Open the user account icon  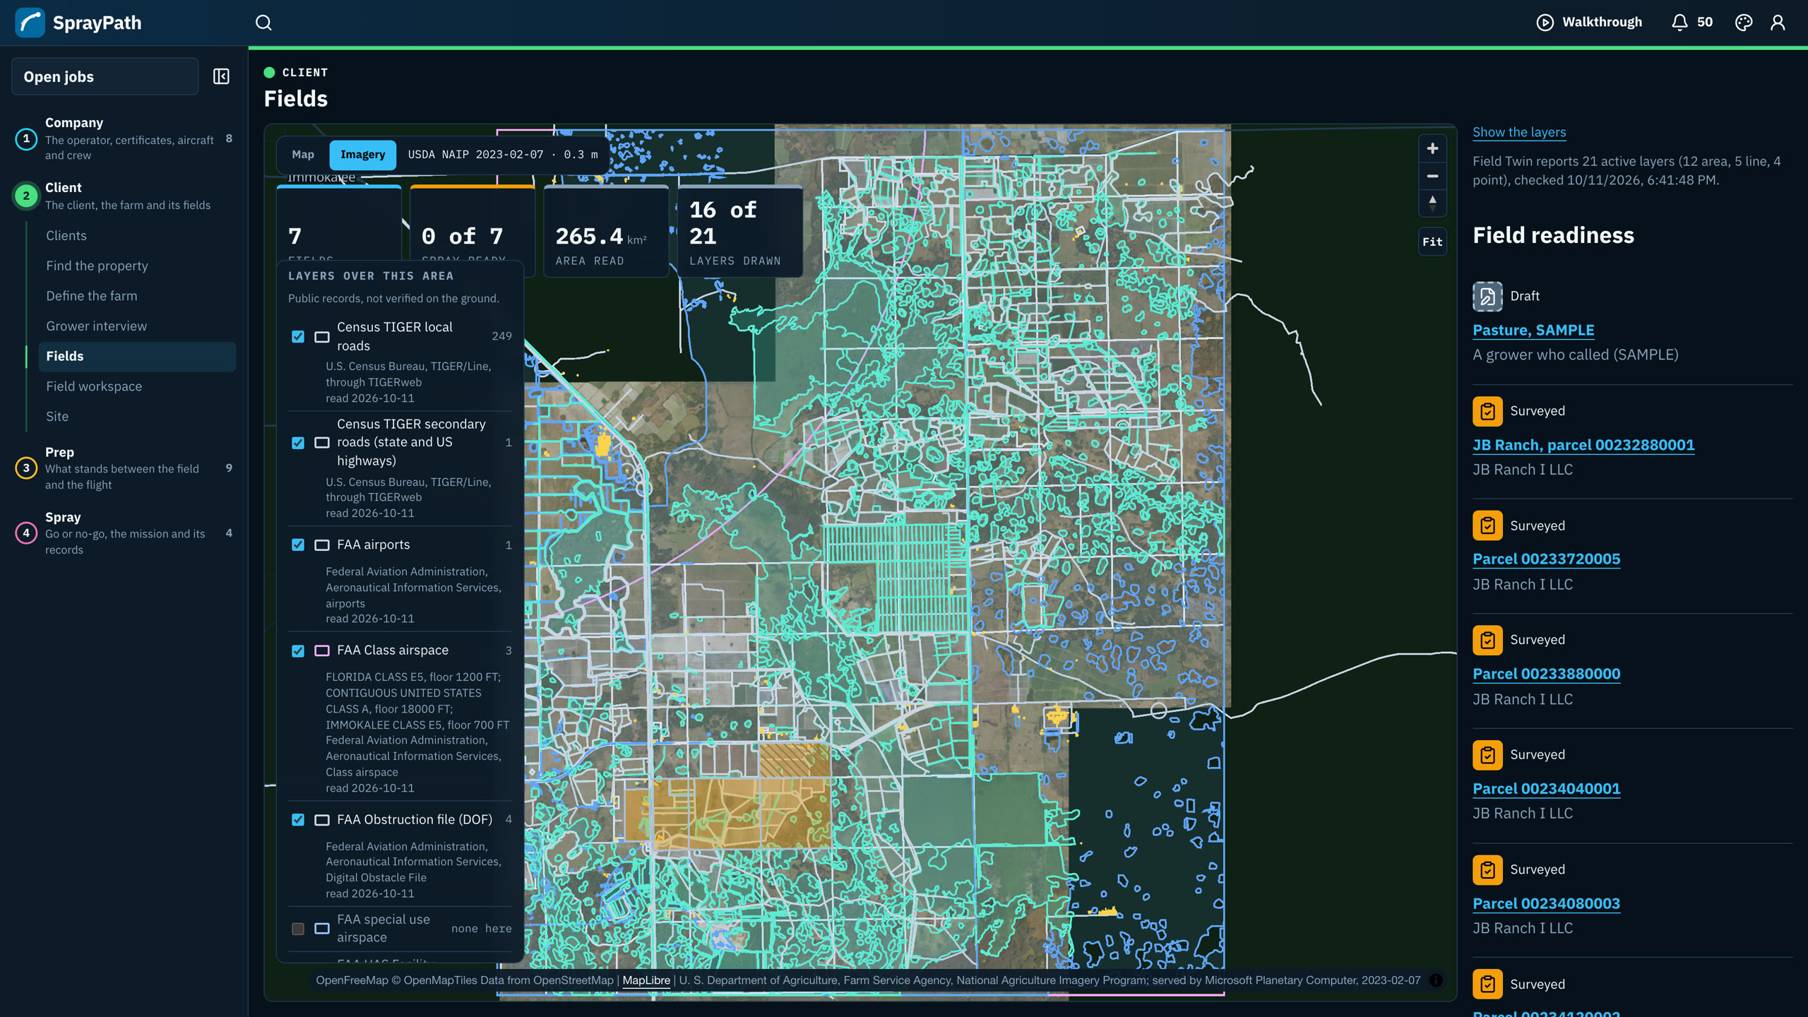tap(1778, 23)
